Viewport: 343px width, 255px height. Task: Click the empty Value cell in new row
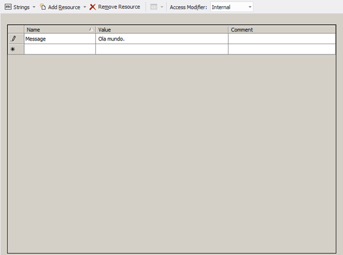click(x=162, y=49)
